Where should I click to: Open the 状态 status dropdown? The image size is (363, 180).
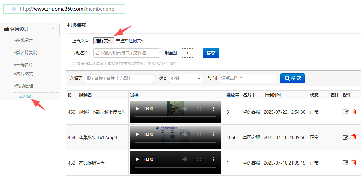185,78
